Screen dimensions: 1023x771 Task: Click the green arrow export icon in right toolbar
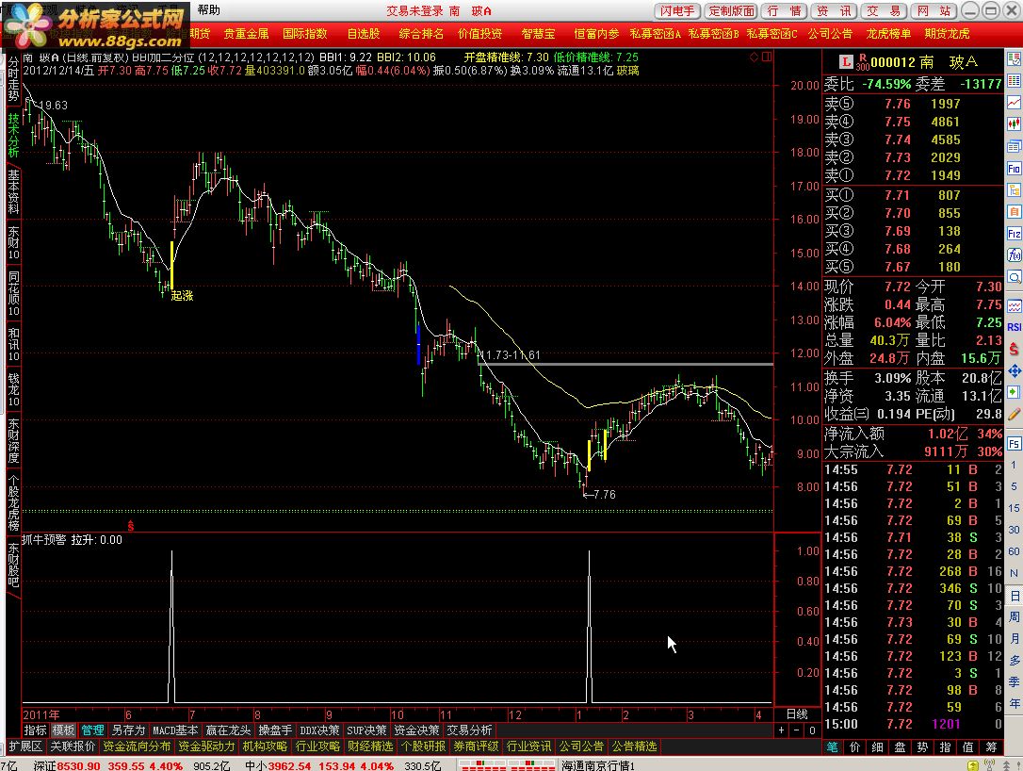1014,392
